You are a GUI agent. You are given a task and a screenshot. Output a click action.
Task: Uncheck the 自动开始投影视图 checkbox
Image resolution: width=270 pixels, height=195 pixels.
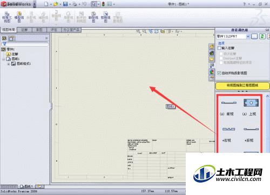click(219, 73)
